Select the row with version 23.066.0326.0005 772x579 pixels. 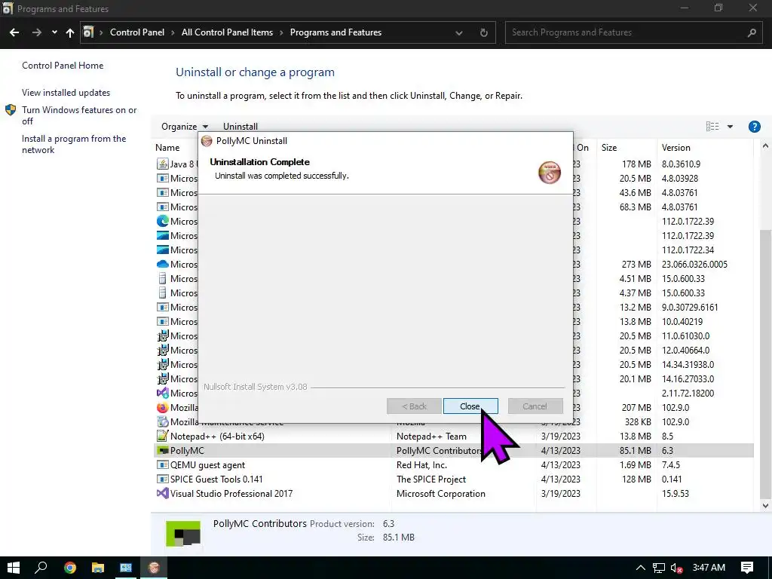pyautogui.click(x=454, y=265)
